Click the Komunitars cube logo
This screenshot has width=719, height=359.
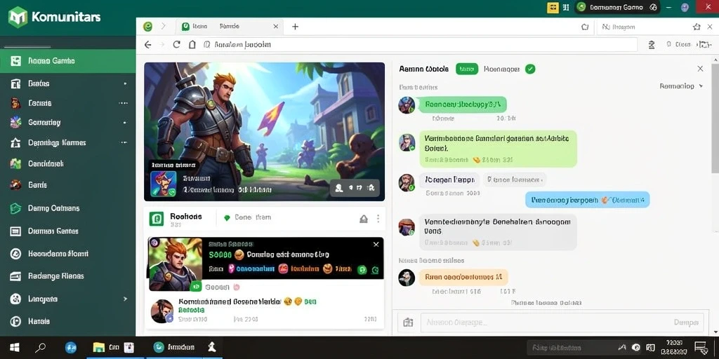click(x=18, y=18)
